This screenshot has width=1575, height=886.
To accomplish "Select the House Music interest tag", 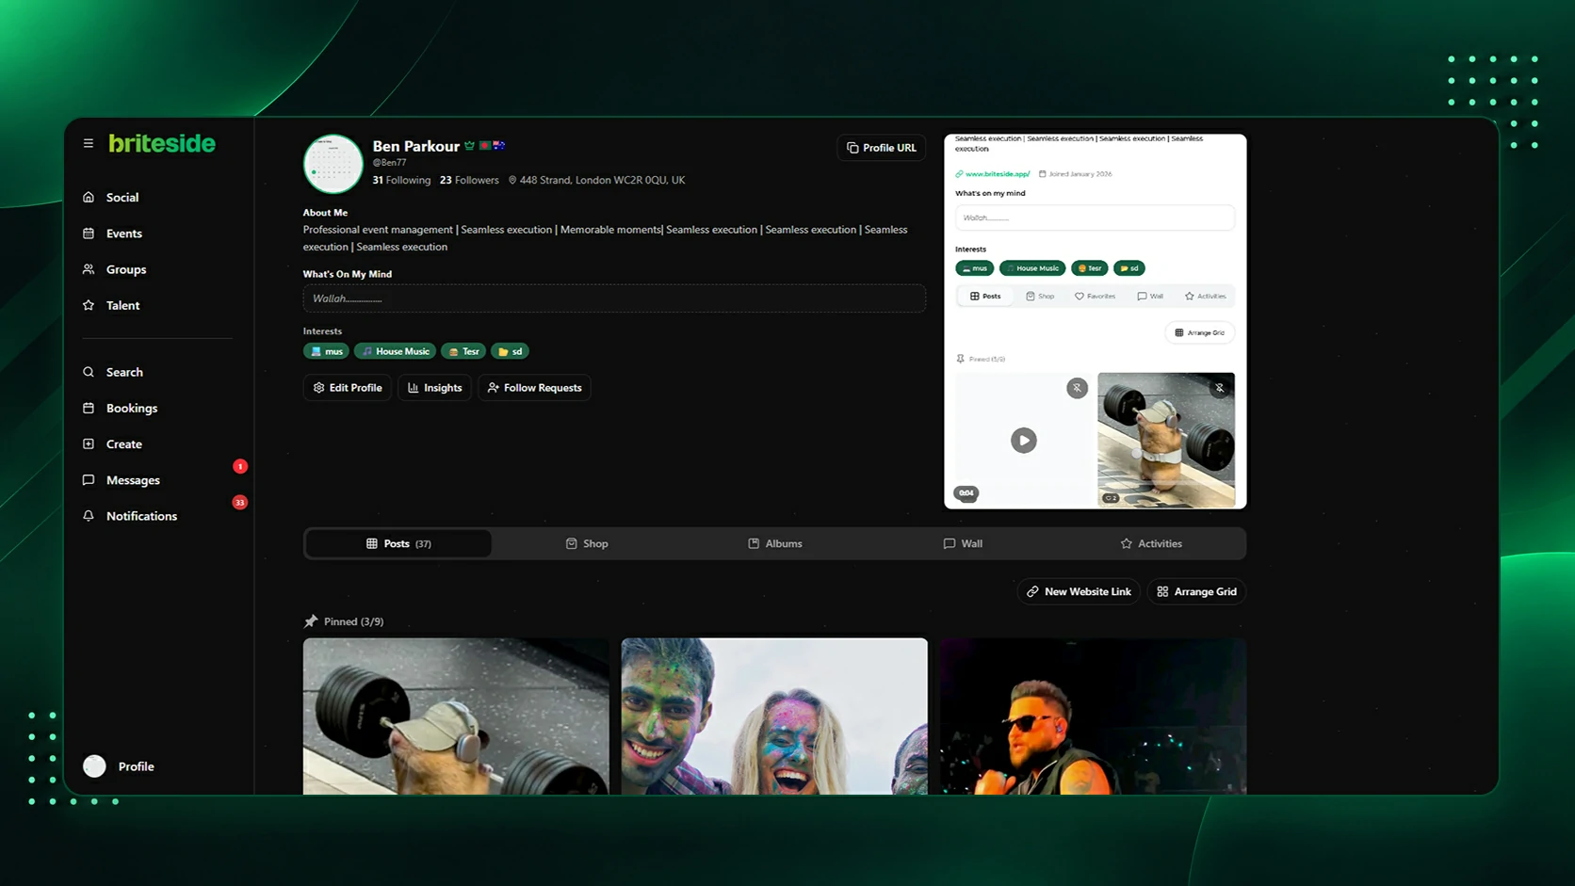I will pos(395,351).
